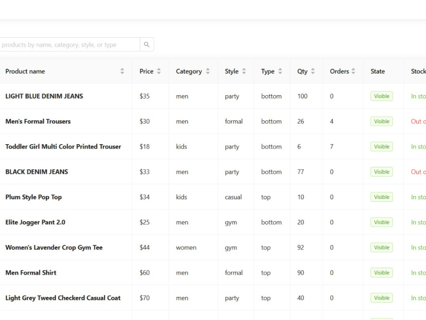Select the BLACK DENIM JEANS product name
The width and height of the screenshot is (426, 320).
tap(37, 172)
